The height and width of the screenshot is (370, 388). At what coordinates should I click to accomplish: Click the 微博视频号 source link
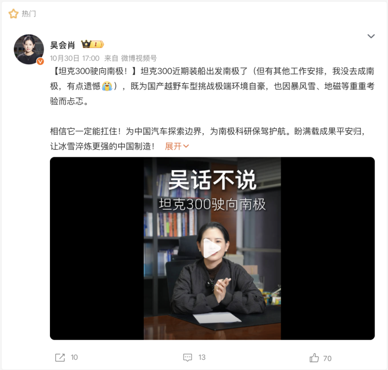139,59
